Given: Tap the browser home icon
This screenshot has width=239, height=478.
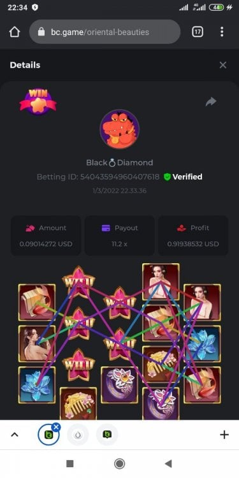Looking at the screenshot, I should (15, 32).
